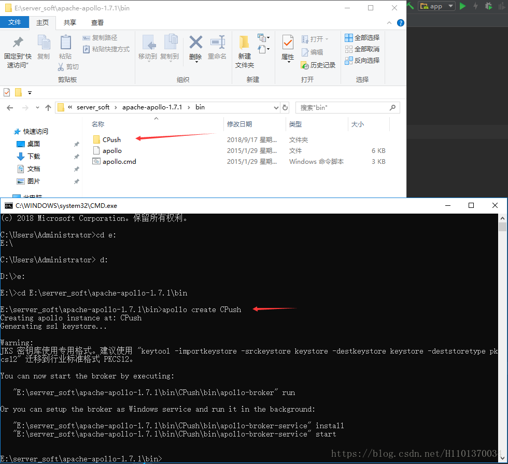This screenshot has width=508, height=464.
Task: Open Properties with checkmark icon
Action: pos(288,48)
